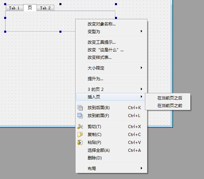Click the bottom-center handle of tab widget

(x=60, y=32)
